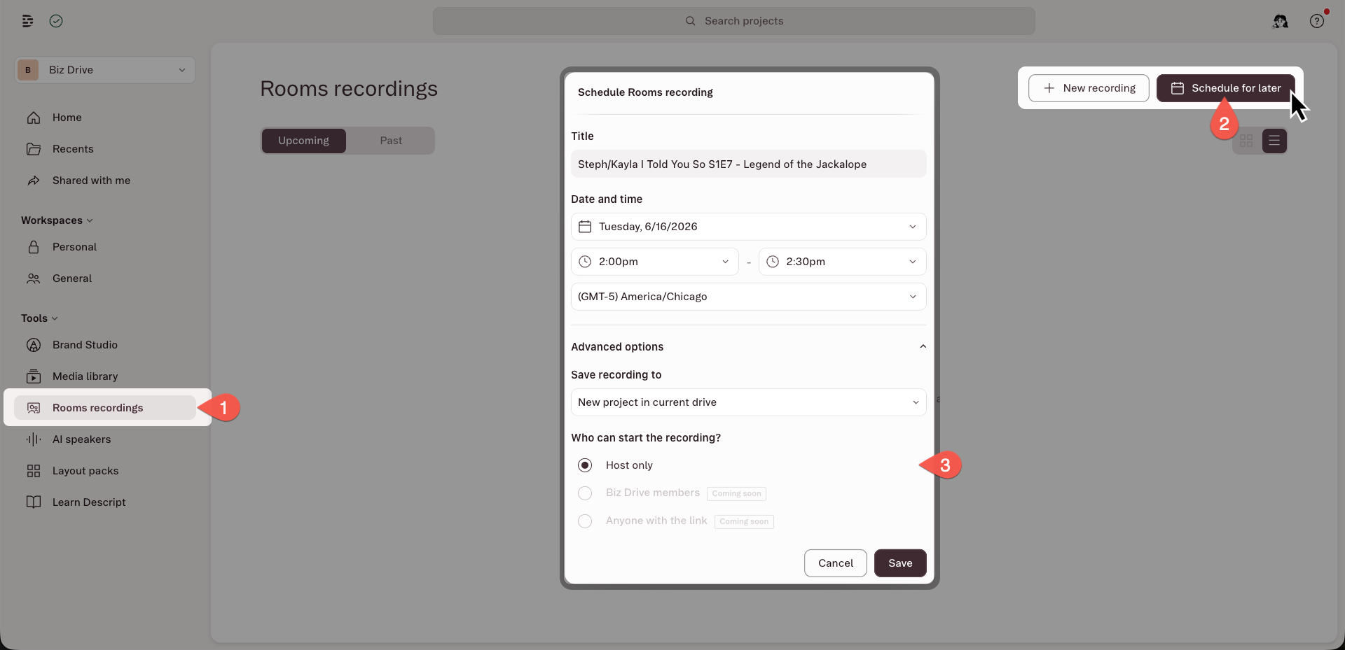1345x650 pixels.
Task: Switch to list view icon
Action: point(1274,141)
